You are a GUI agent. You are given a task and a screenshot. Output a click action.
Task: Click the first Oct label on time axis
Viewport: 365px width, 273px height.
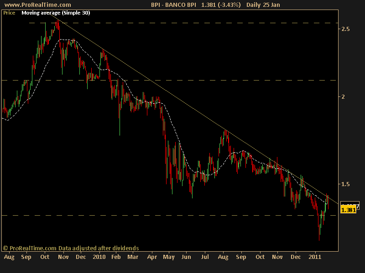click(45, 257)
